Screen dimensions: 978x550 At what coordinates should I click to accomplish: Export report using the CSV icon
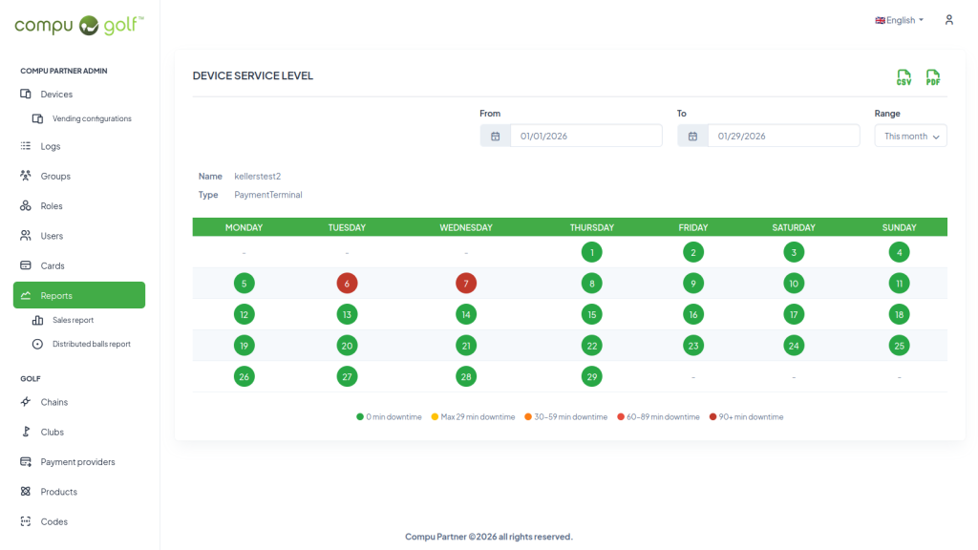pos(904,78)
